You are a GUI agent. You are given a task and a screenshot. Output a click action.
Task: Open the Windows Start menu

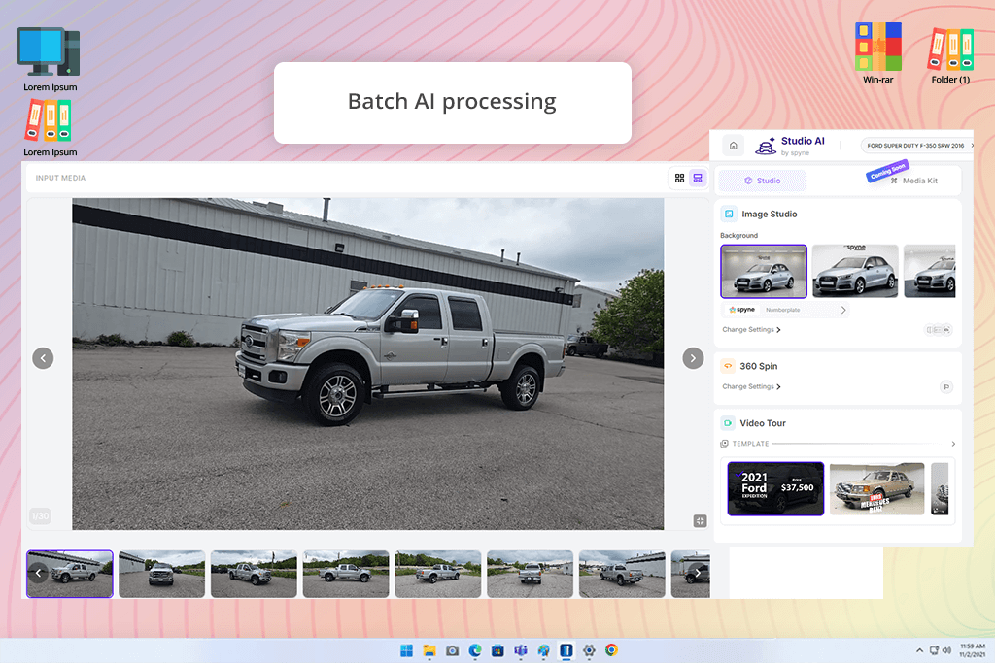pos(407,650)
